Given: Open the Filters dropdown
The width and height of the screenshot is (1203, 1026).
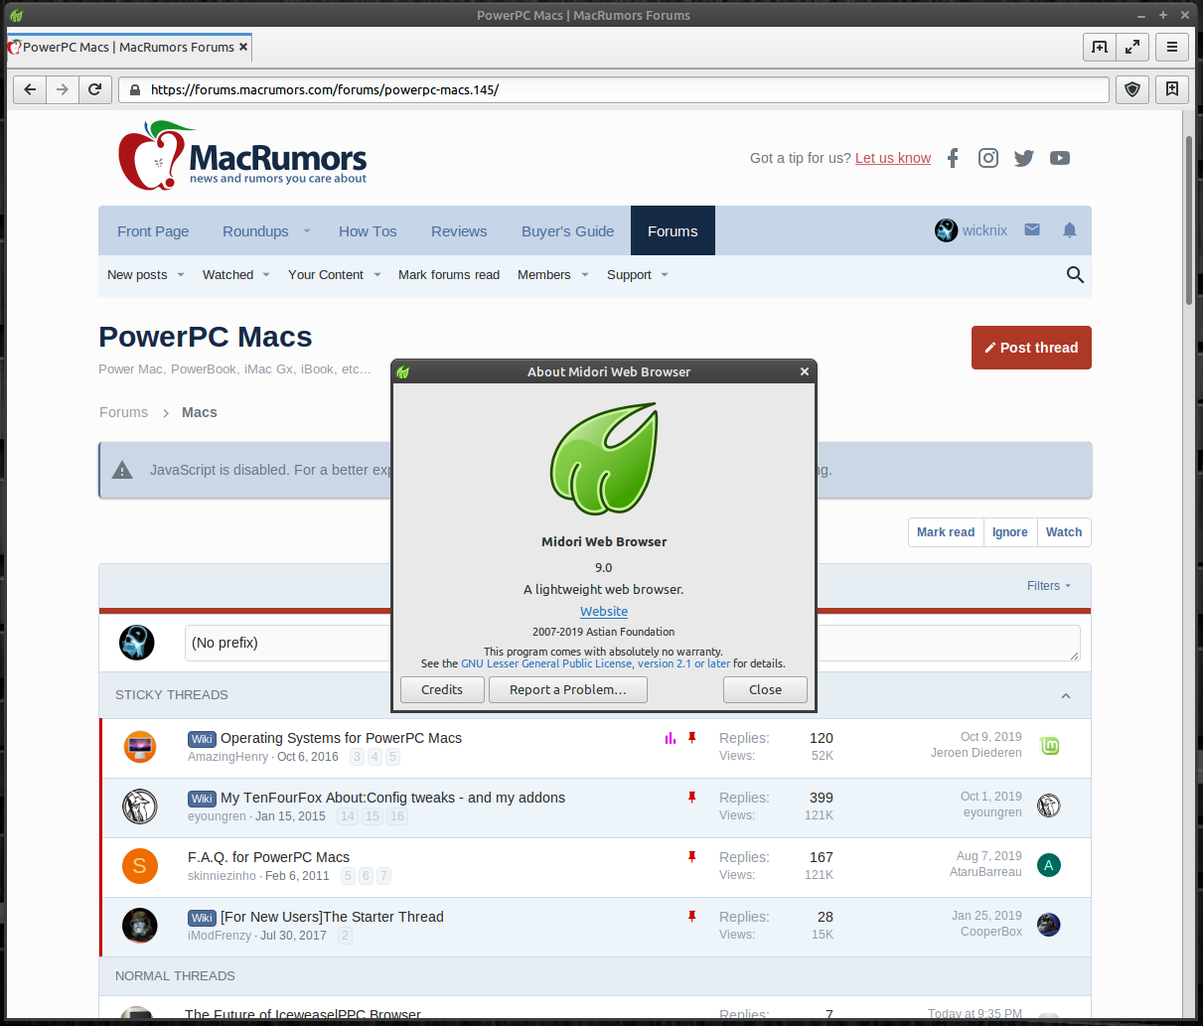Looking at the screenshot, I should coord(1049,586).
